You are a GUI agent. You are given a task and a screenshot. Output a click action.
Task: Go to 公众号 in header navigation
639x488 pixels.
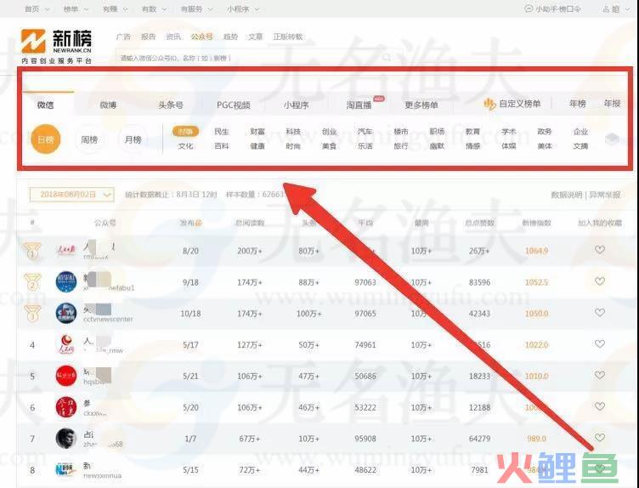point(201,37)
